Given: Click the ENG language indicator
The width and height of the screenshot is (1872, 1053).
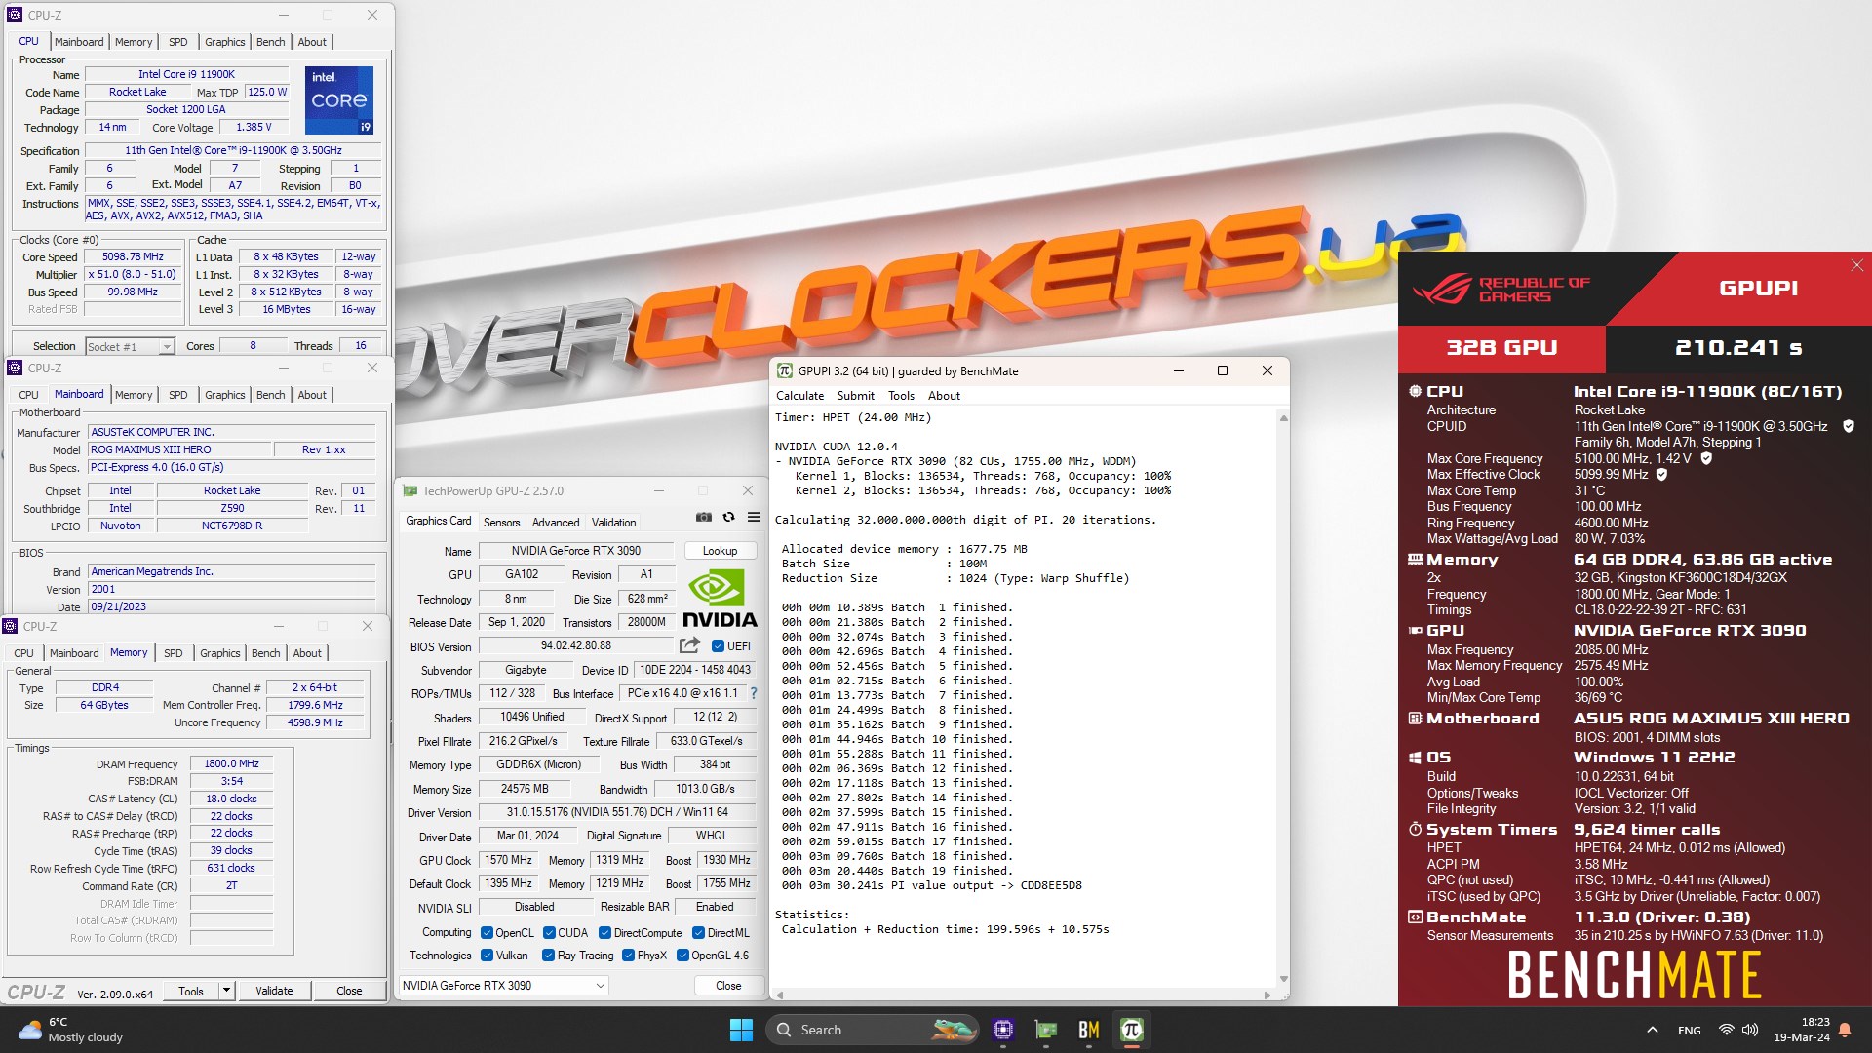Looking at the screenshot, I should coord(1690,1030).
